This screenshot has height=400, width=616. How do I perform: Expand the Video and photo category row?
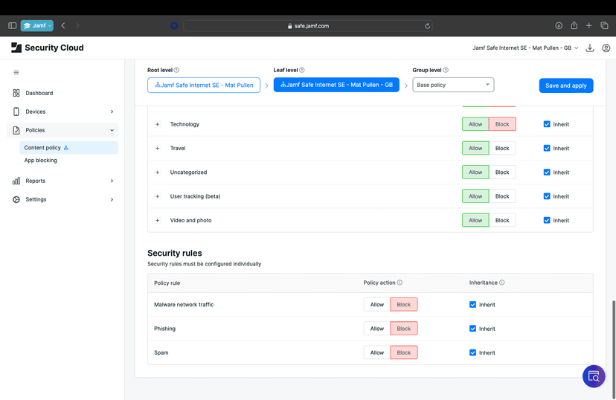click(158, 220)
